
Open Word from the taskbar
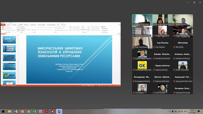pyautogui.click(x=16, y=111)
